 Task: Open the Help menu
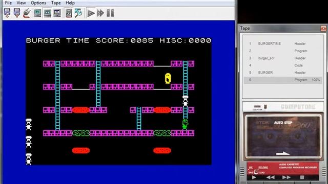[x=70, y=3]
